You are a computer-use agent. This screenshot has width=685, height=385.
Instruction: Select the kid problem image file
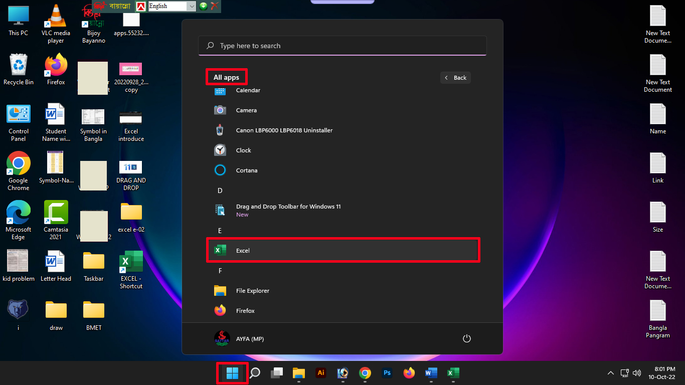click(19, 266)
